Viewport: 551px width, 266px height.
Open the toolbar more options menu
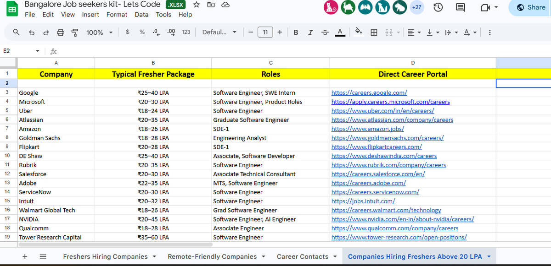489,33
